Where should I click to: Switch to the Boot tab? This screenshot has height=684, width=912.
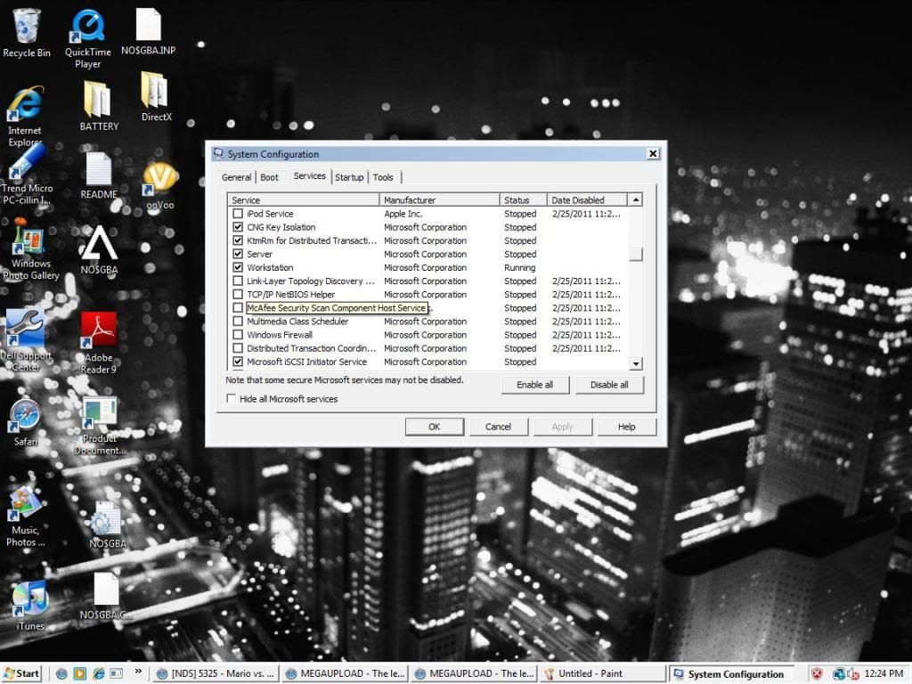tap(269, 177)
